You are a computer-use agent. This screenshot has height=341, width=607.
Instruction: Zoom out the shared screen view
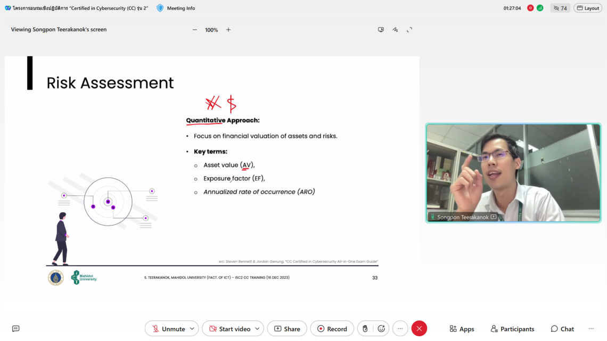pyautogui.click(x=195, y=30)
